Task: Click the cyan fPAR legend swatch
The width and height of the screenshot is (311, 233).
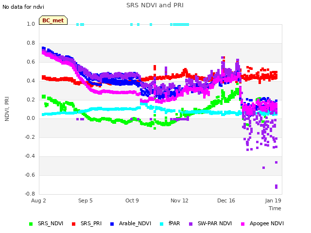Action: (x=161, y=224)
